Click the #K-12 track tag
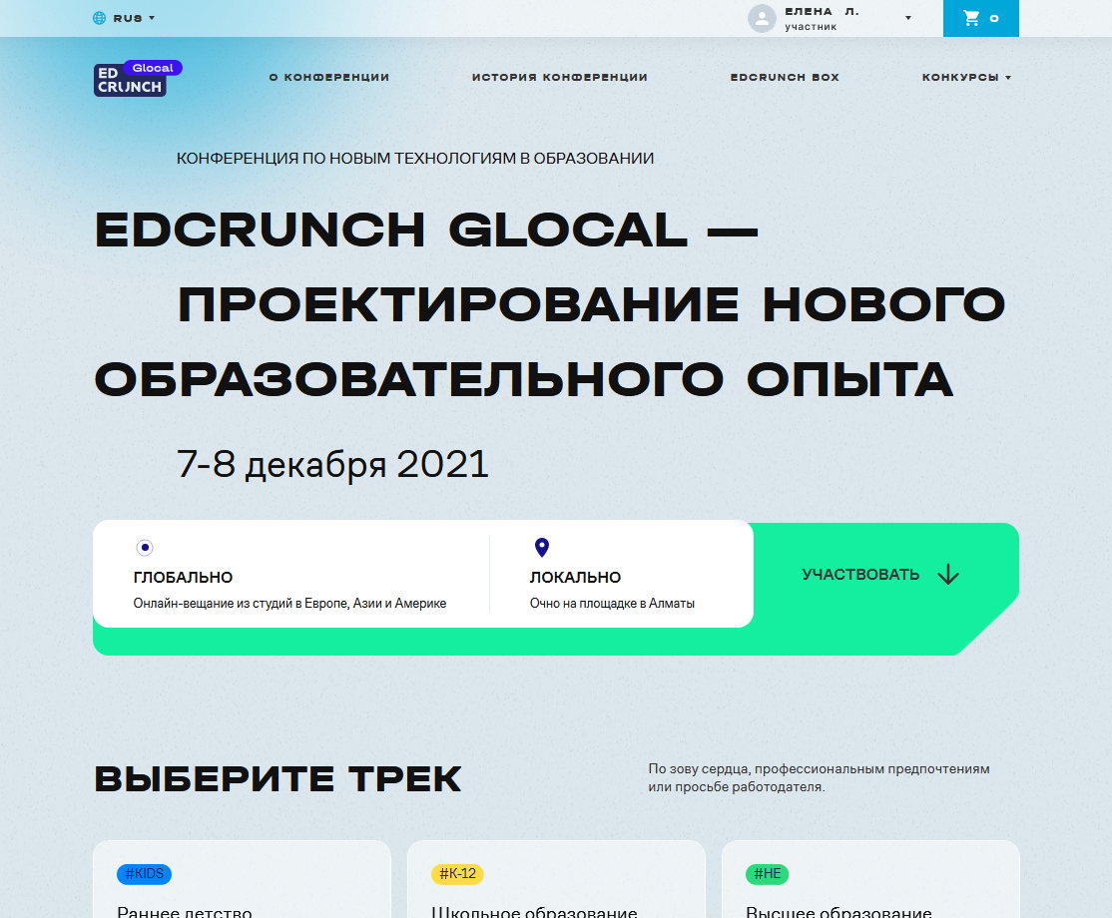 point(457,874)
